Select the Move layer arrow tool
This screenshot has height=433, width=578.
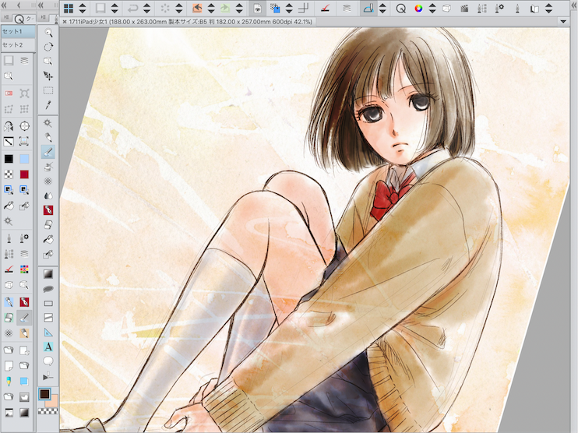[x=48, y=76]
